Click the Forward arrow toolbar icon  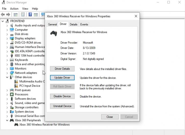click(8, 15)
